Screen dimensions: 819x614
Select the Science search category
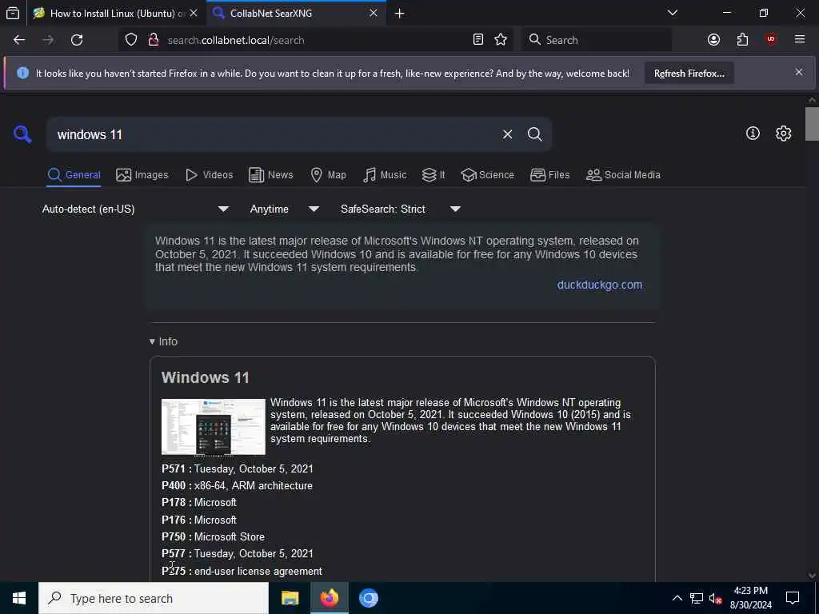click(487, 175)
